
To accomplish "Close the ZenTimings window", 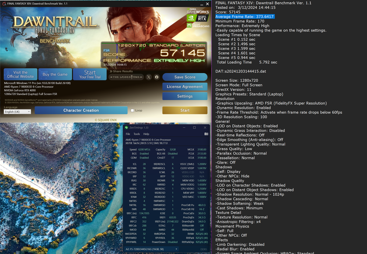I will (205, 128).
